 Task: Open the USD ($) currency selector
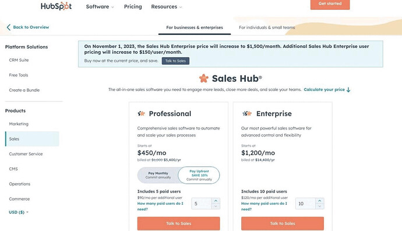[x=19, y=212]
